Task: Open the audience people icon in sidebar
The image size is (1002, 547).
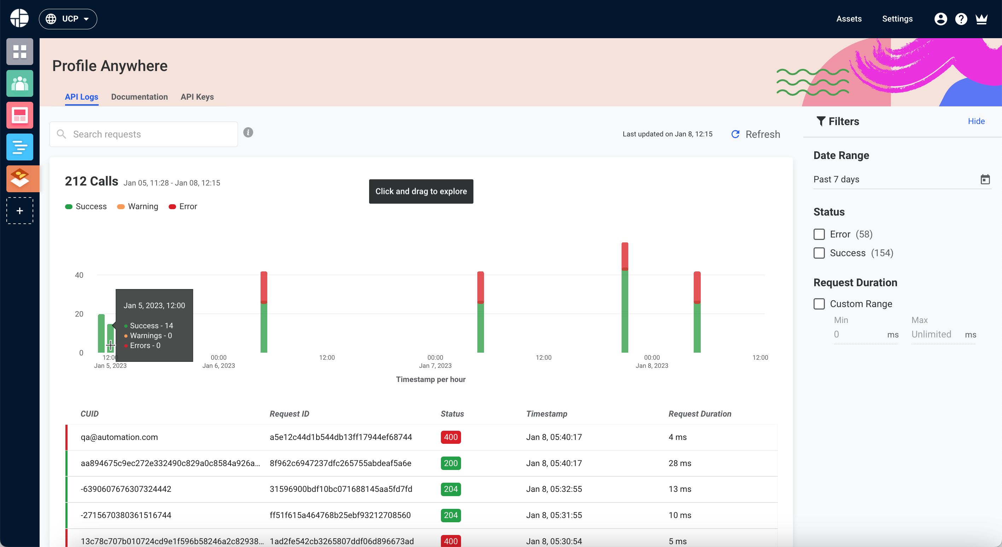Action: [19, 83]
